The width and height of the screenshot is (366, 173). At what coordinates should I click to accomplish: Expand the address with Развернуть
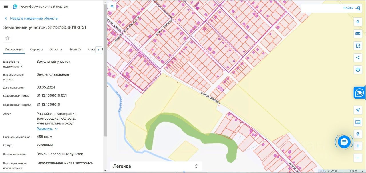point(47,129)
